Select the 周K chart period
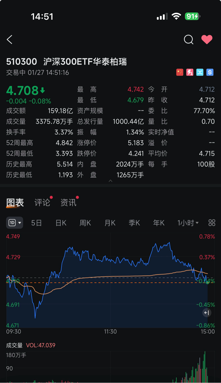The width and height of the screenshot is (221, 383). 85,223
